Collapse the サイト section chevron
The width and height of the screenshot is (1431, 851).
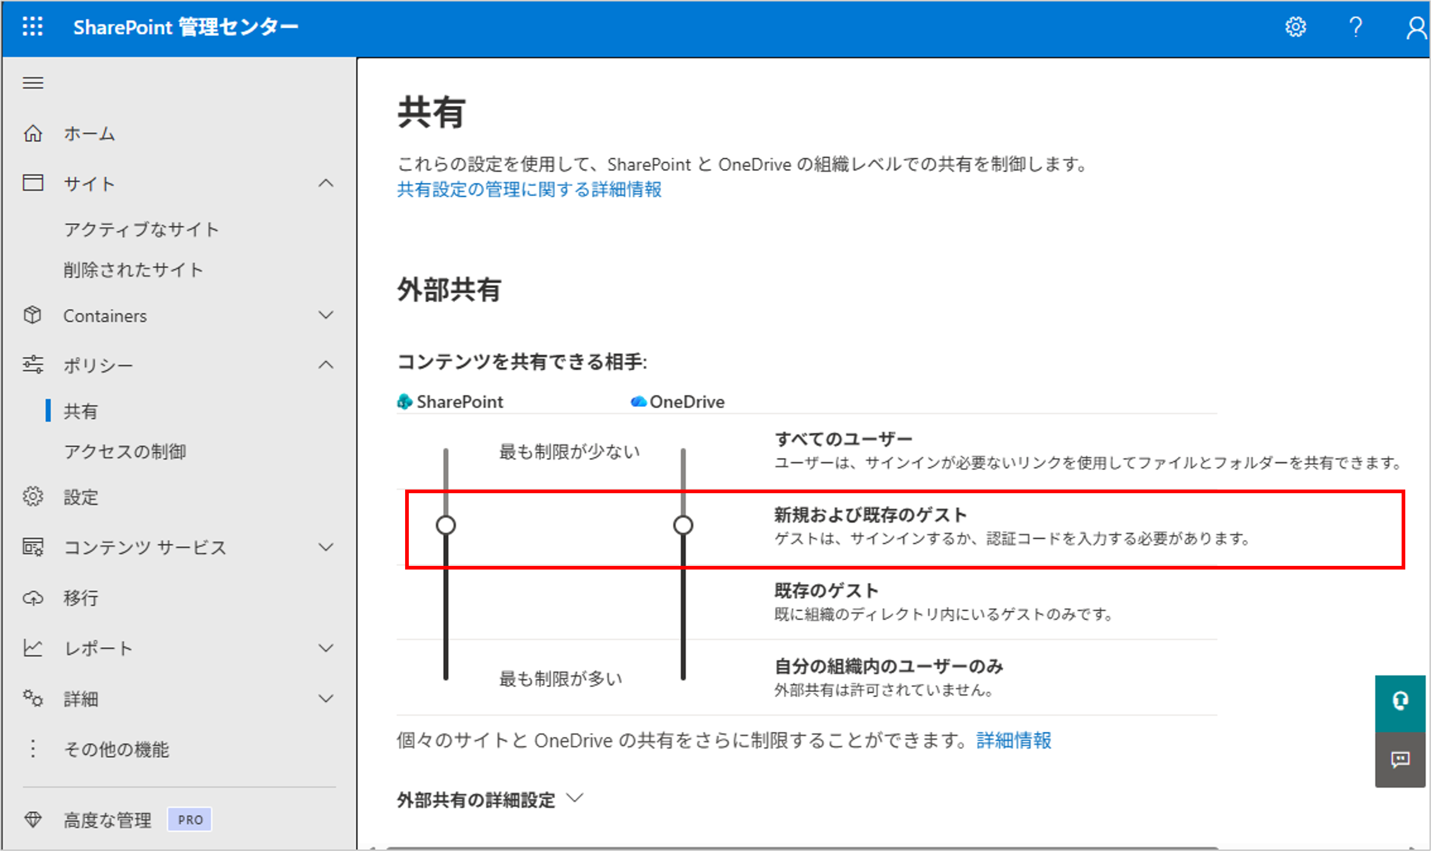click(x=325, y=183)
